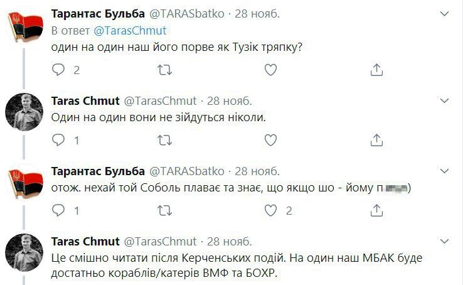Open more options on first tweet
This screenshot has height=285, width=463.
[x=445, y=14]
